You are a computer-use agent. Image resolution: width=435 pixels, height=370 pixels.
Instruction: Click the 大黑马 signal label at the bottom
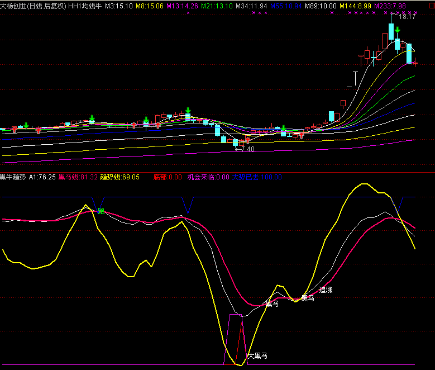click(257, 355)
